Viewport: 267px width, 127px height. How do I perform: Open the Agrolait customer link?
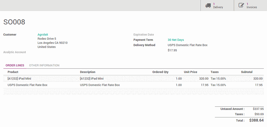[43, 35]
